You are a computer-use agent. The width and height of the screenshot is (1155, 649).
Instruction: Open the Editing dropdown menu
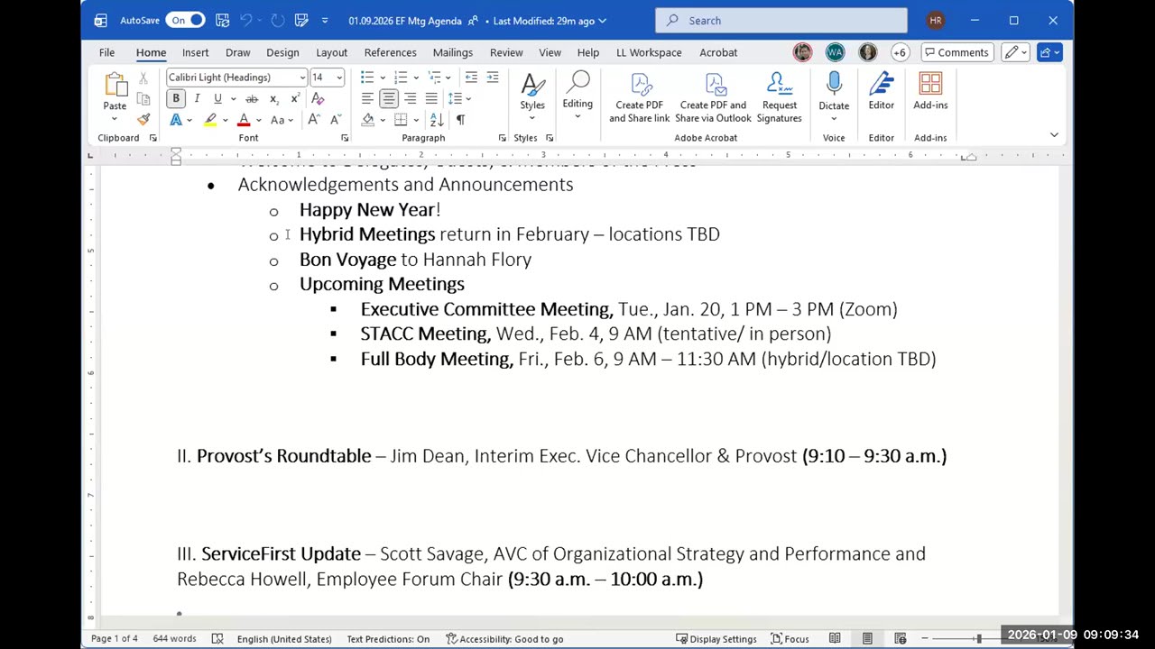(x=577, y=96)
